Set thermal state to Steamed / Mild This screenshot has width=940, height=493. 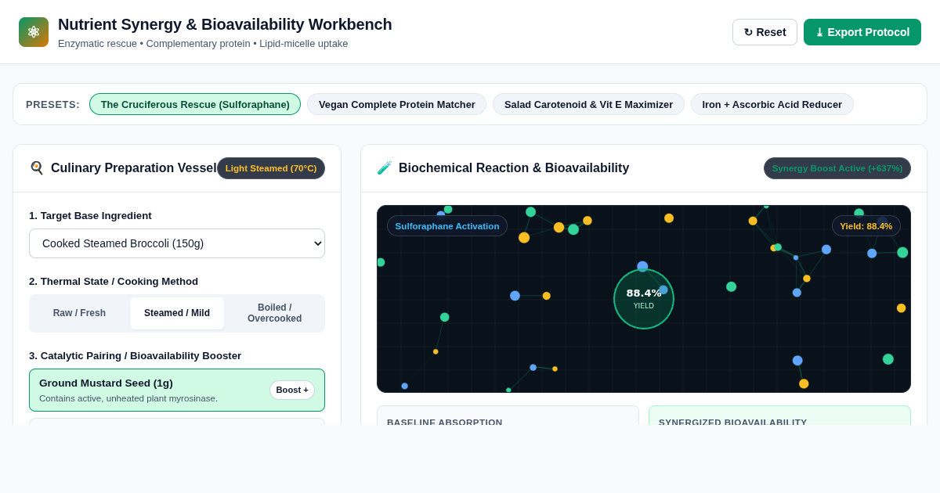point(177,313)
